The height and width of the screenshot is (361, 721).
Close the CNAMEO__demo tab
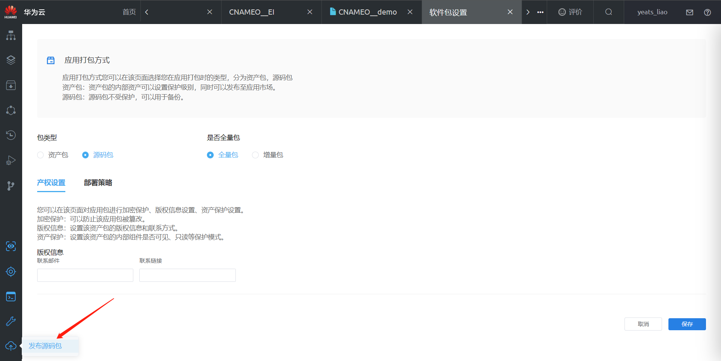coord(410,12)
